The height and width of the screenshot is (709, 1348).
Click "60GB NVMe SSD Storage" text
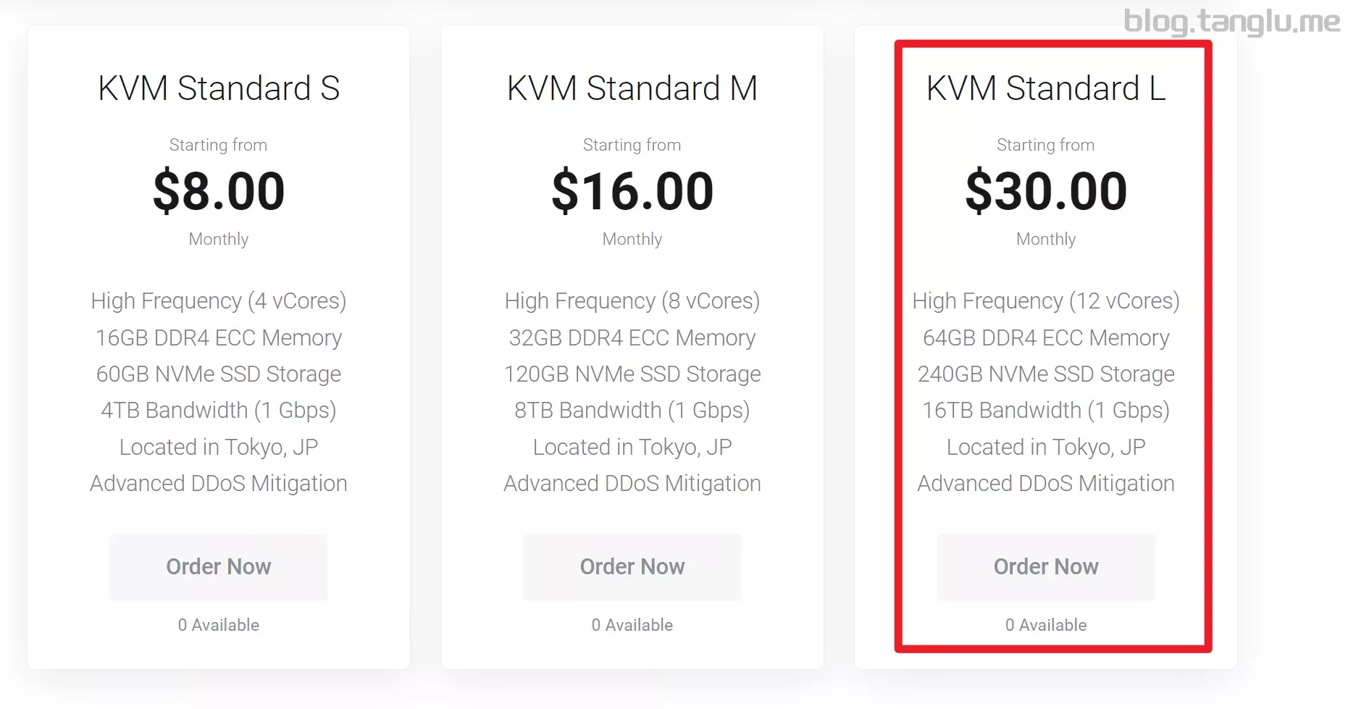tap(219, 374)
